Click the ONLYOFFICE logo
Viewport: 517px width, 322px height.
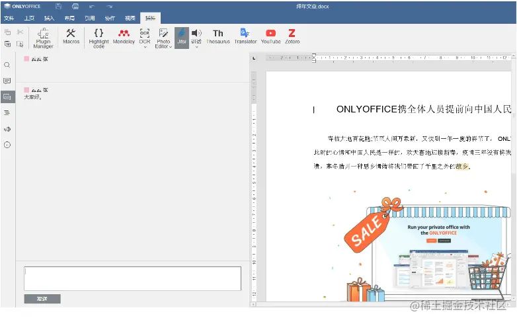pyautogui.click(x=22, y=6)
